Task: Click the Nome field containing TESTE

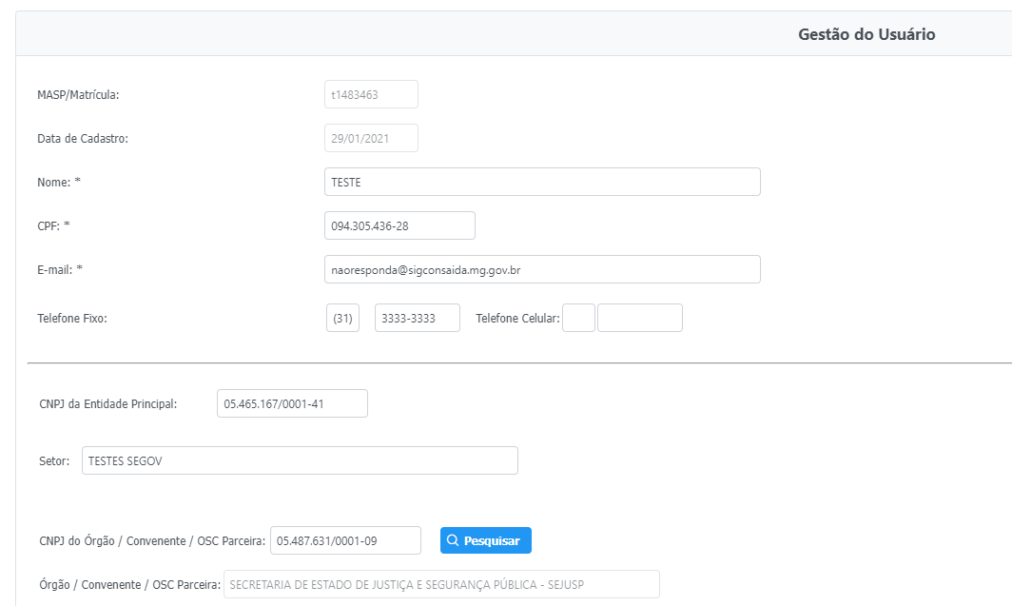Action: pyautogui.click(x=542, y=182)
